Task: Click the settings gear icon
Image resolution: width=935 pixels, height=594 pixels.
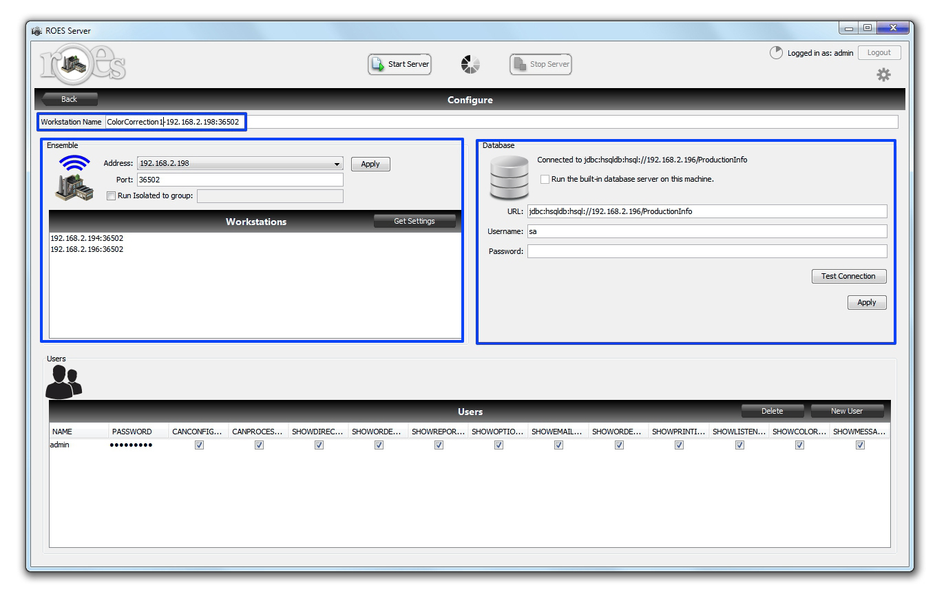Action: (883, 75)
